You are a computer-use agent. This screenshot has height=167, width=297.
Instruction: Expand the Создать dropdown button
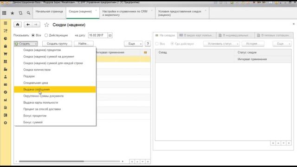coord(26,44)
